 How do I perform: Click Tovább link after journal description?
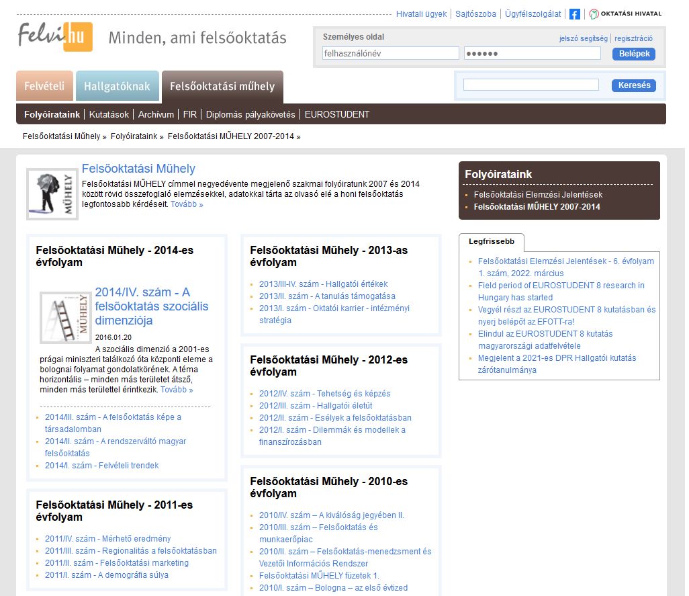pos(187,204)
